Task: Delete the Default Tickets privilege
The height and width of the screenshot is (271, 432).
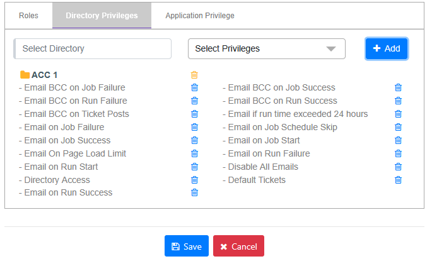Action: pyautogui.click(x=398, y=180)
